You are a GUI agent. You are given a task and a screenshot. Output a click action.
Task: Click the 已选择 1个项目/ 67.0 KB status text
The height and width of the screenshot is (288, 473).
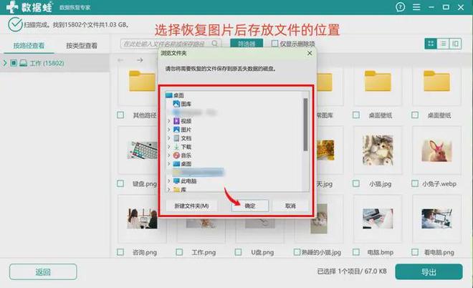click(352, 272)
